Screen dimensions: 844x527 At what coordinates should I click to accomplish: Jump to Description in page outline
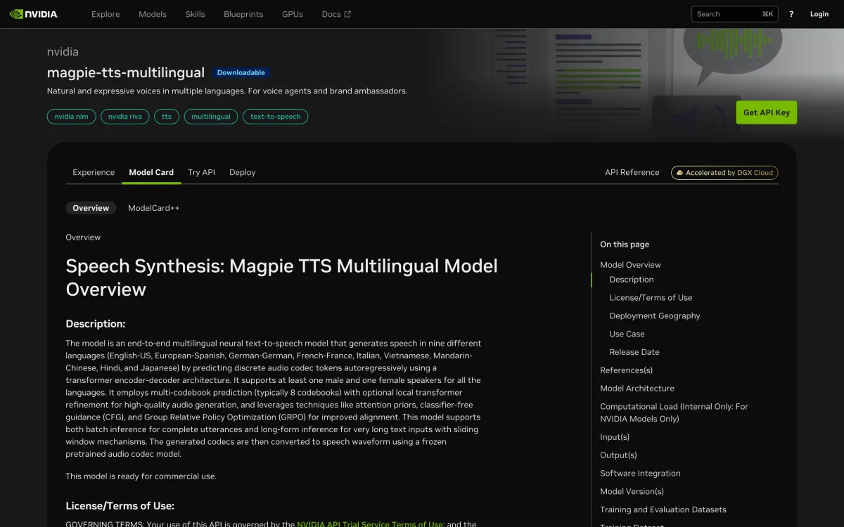pyautogui.click(x=632, y=280)
